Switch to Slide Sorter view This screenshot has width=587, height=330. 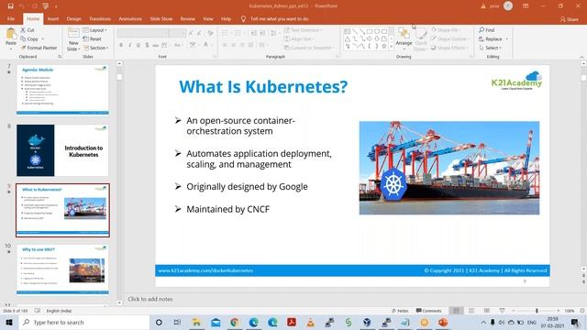[471, 311]
